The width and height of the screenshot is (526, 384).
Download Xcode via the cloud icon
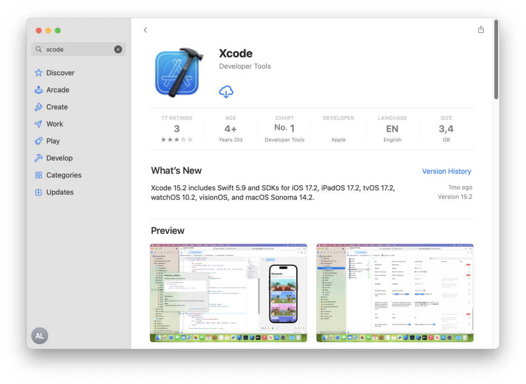pos(226,92)
